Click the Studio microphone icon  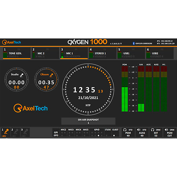pos(22,75)
